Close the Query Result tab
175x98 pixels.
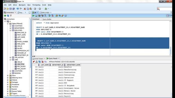(59, 59)
